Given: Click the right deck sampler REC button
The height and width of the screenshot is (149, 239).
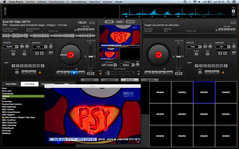Looking at the screenshot, I should pyautogui.click(x=234, y=53).
